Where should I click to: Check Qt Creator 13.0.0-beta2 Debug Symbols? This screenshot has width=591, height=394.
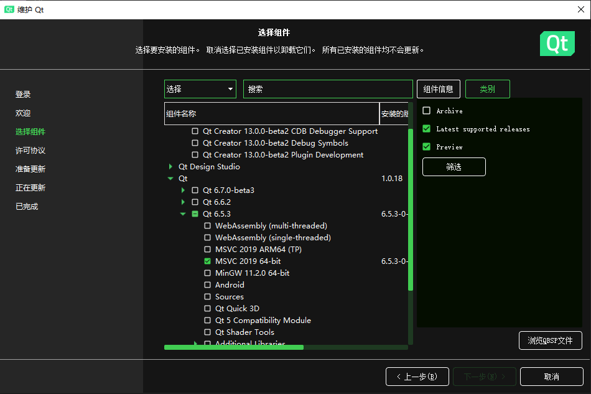(x=195, y=143)
